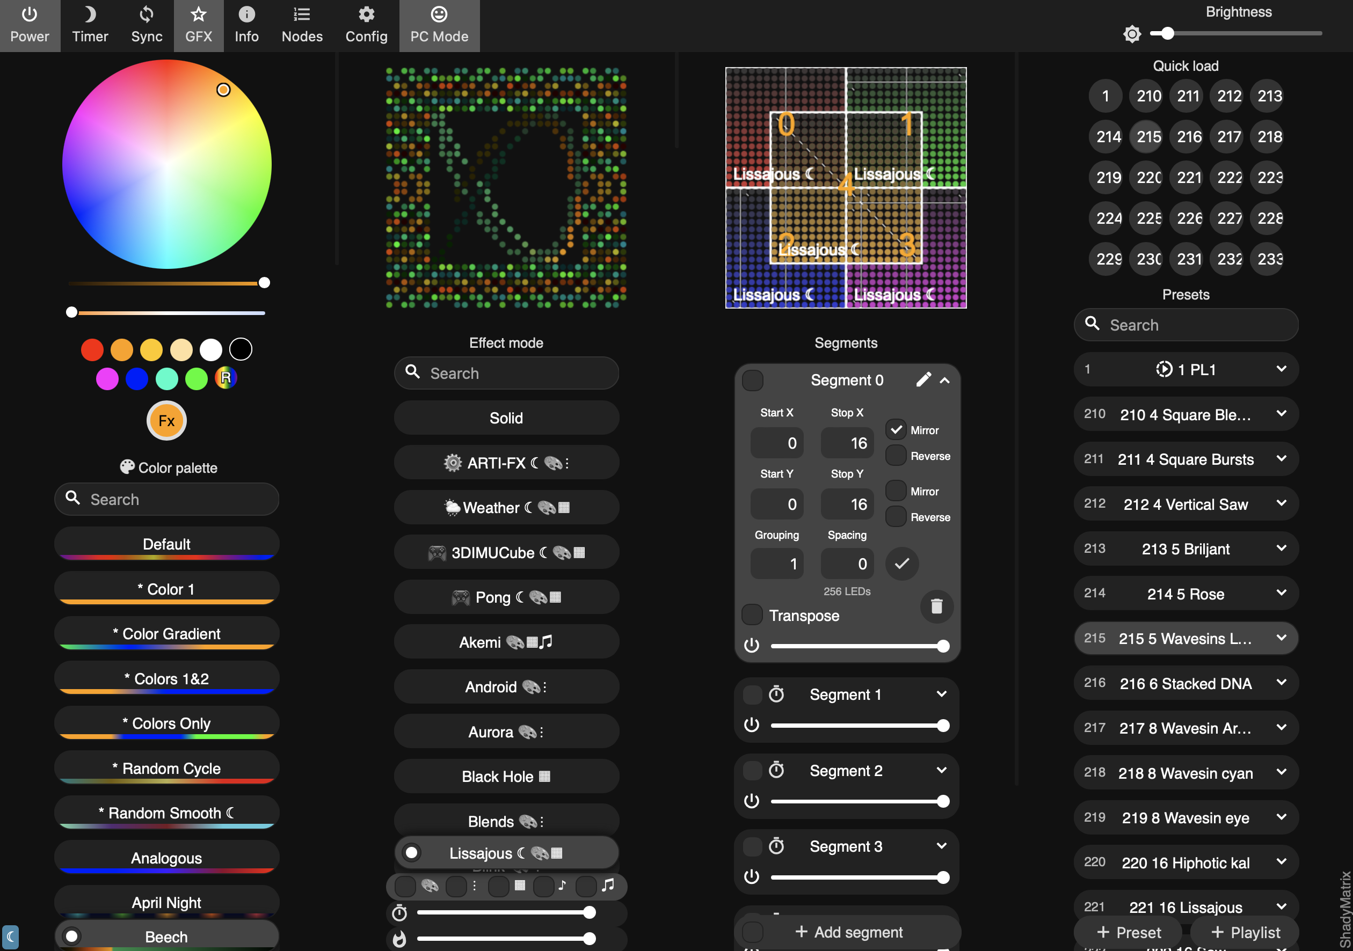The height and width of the screenshot is (951, 1353).
Task: Switch to GFX mode tab
Action: [x=199, y=25]
